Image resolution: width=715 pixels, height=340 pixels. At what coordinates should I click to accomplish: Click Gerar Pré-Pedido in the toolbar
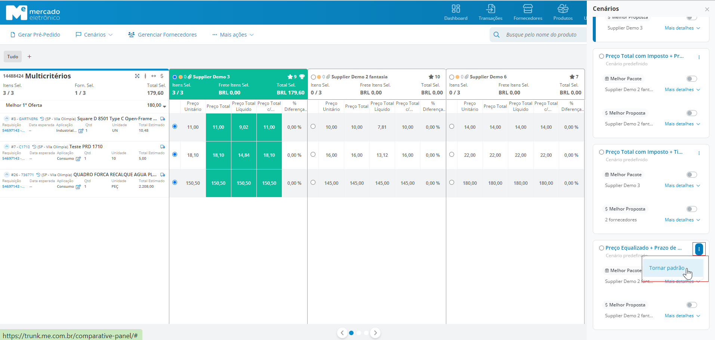click(36, 35)
